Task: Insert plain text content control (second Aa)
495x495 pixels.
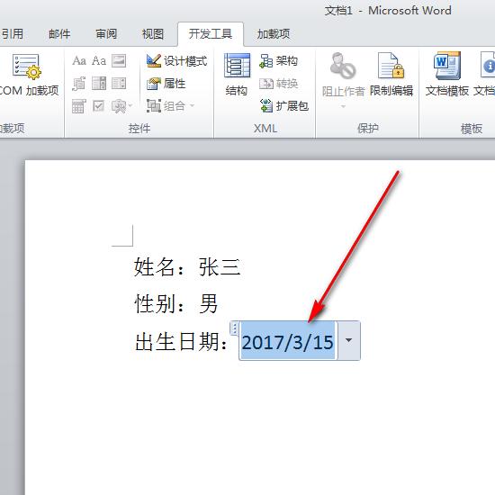Action: [99, 60]
